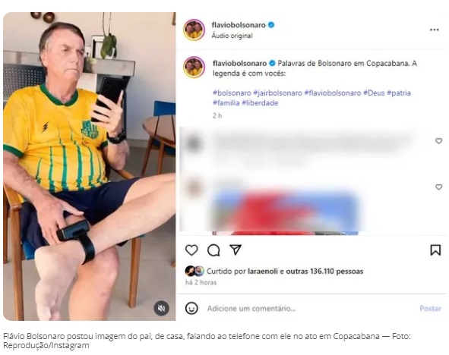Unmute the video with the speaker icon
449x355 pixels.
pos(162,308)
